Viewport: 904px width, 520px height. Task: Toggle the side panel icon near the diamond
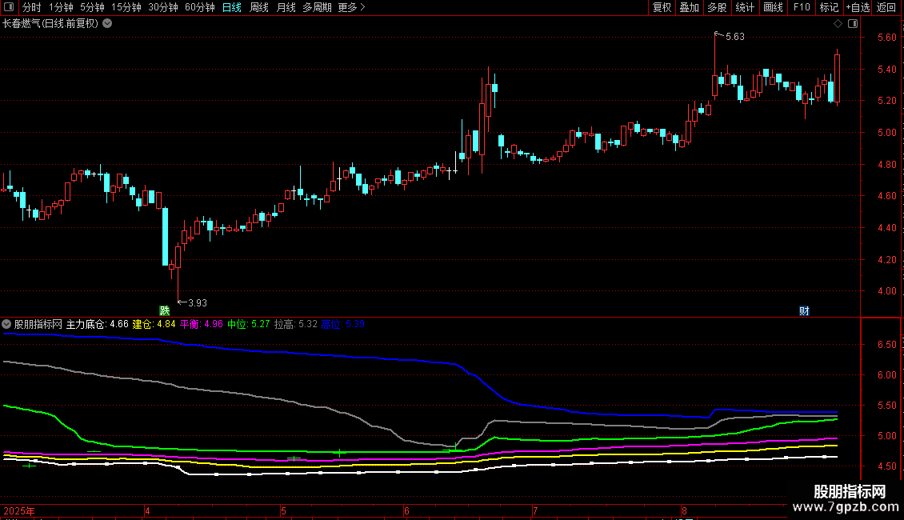(853, 24)
